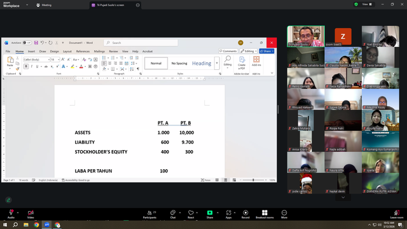This screenshot has height=229, width=407.
Task: Open the File menu
Action: tap(8, 52)
